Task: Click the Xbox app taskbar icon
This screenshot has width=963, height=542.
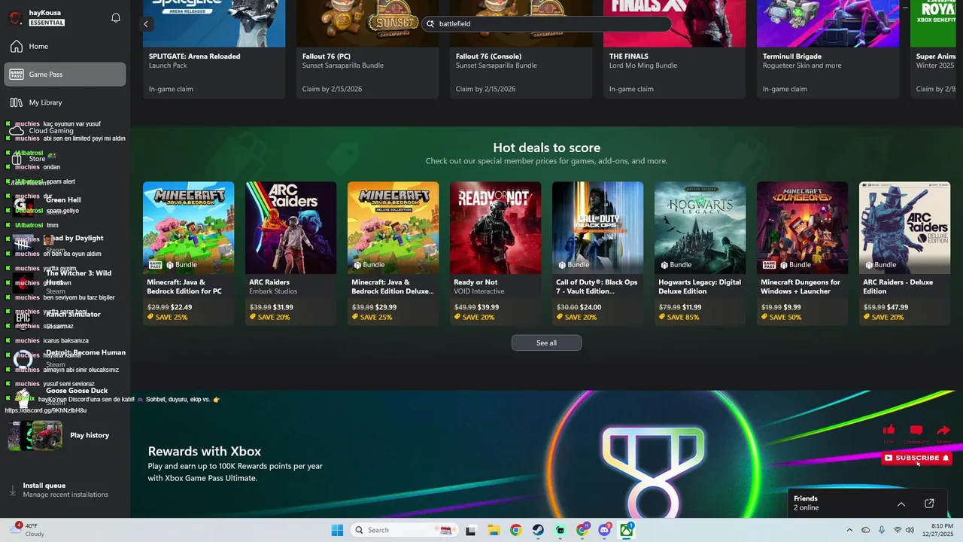Action: pos(626,530)
